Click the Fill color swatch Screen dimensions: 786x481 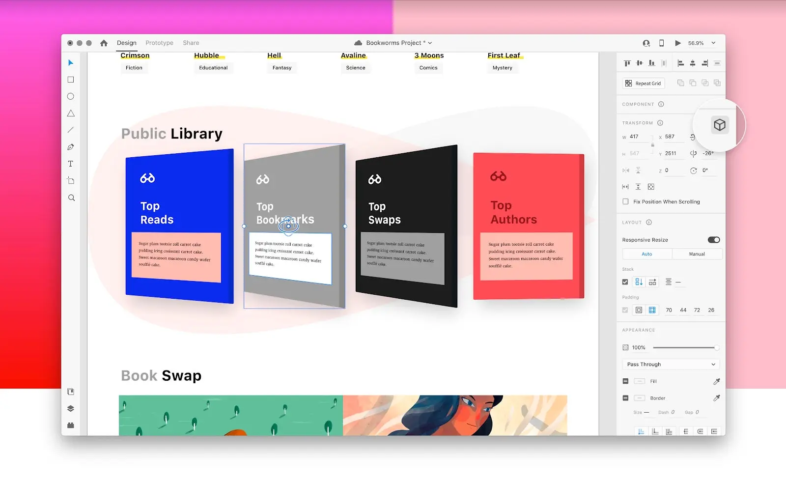tap(639, 381)
